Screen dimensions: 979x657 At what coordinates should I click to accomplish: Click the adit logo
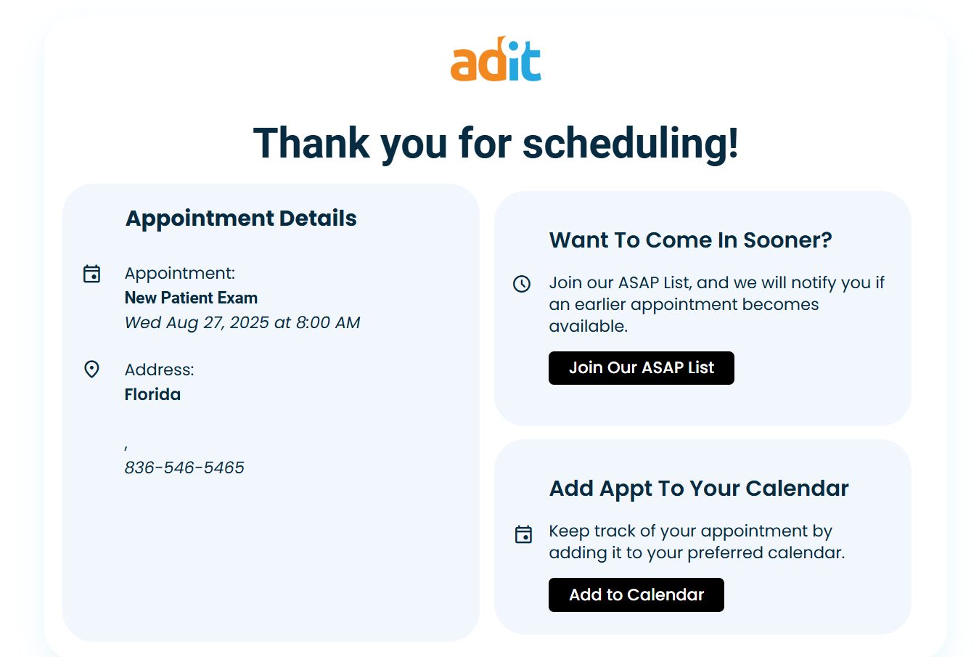(496, 59)
